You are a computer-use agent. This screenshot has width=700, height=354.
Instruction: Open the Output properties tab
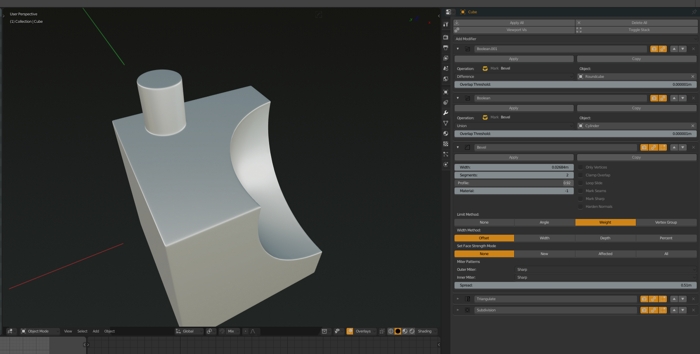click(446, 48)
